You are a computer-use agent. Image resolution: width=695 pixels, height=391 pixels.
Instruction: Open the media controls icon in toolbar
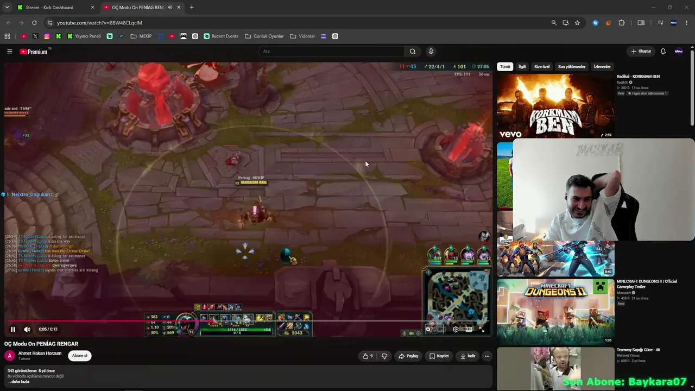tap(660, 23)
